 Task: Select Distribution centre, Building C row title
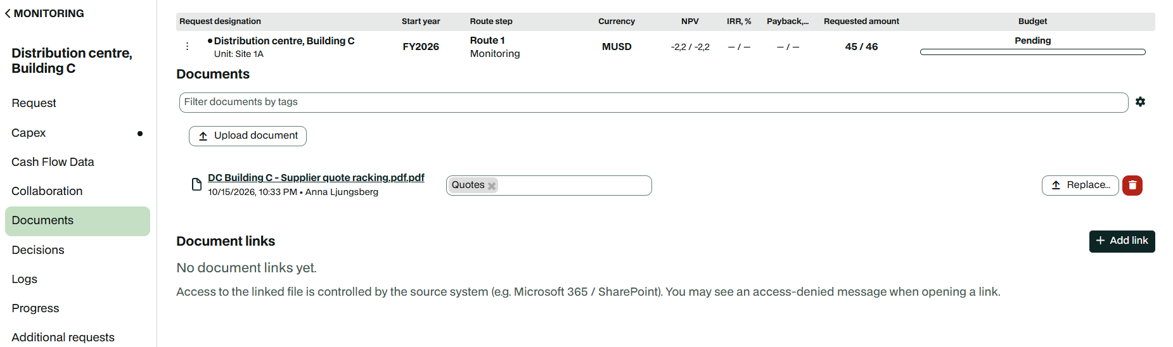pyautogui.click(x=284, y=41)
